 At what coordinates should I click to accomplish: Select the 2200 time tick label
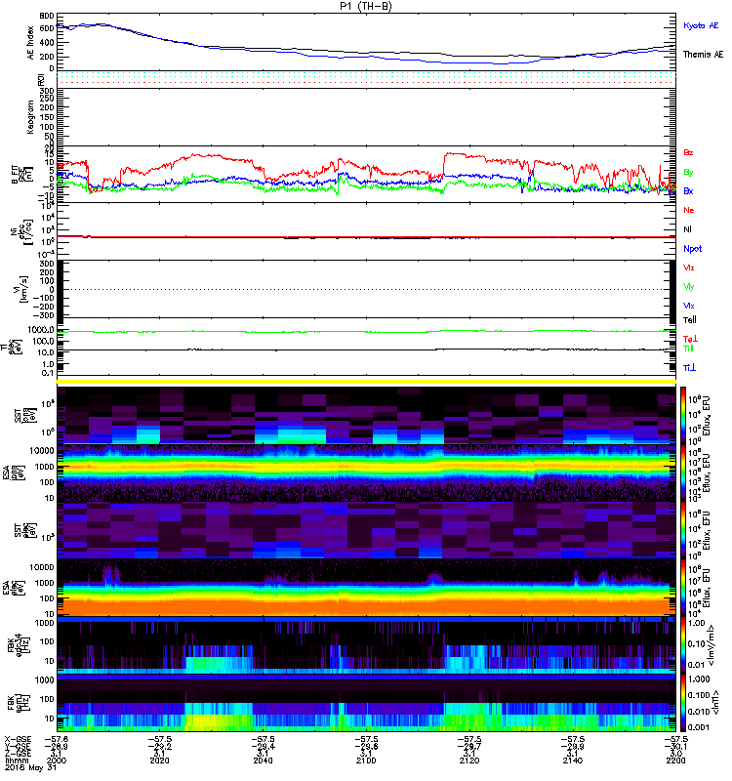(675, 760)
